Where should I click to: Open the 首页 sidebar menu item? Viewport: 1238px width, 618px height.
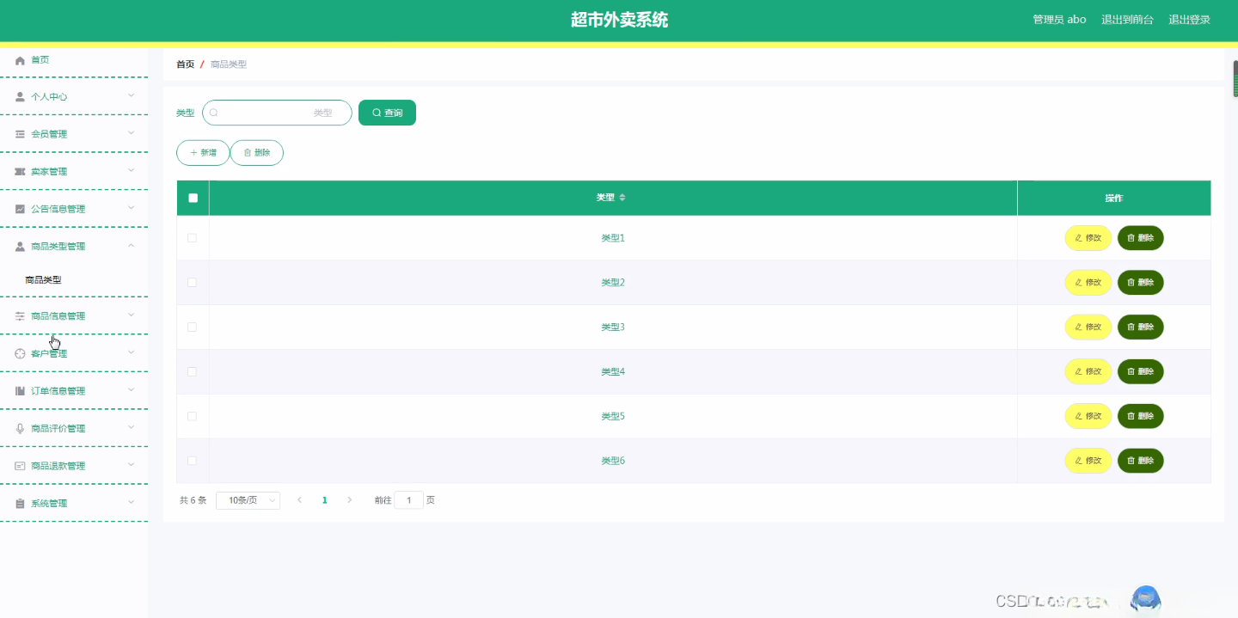tap(74, 60)
